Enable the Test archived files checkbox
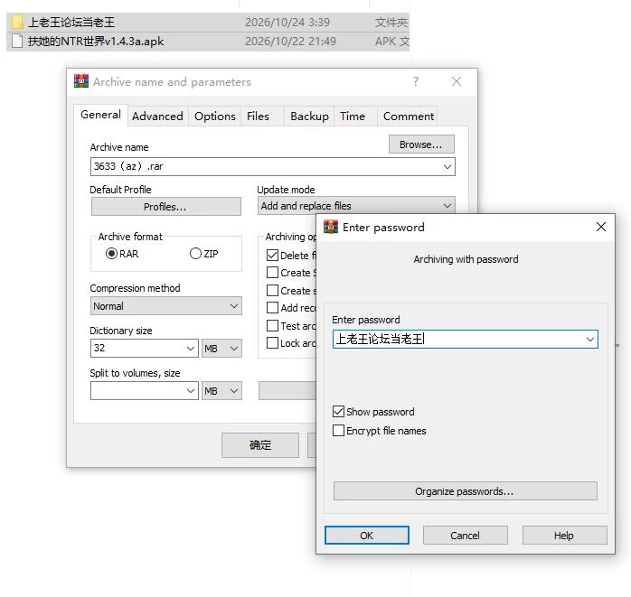631x597 pixels. 272,325
